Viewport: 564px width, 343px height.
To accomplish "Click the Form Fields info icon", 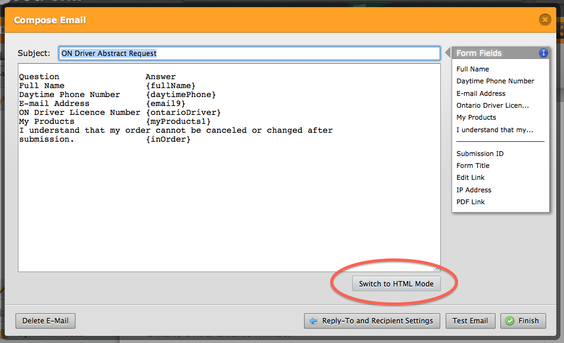I will click(543, 53).
